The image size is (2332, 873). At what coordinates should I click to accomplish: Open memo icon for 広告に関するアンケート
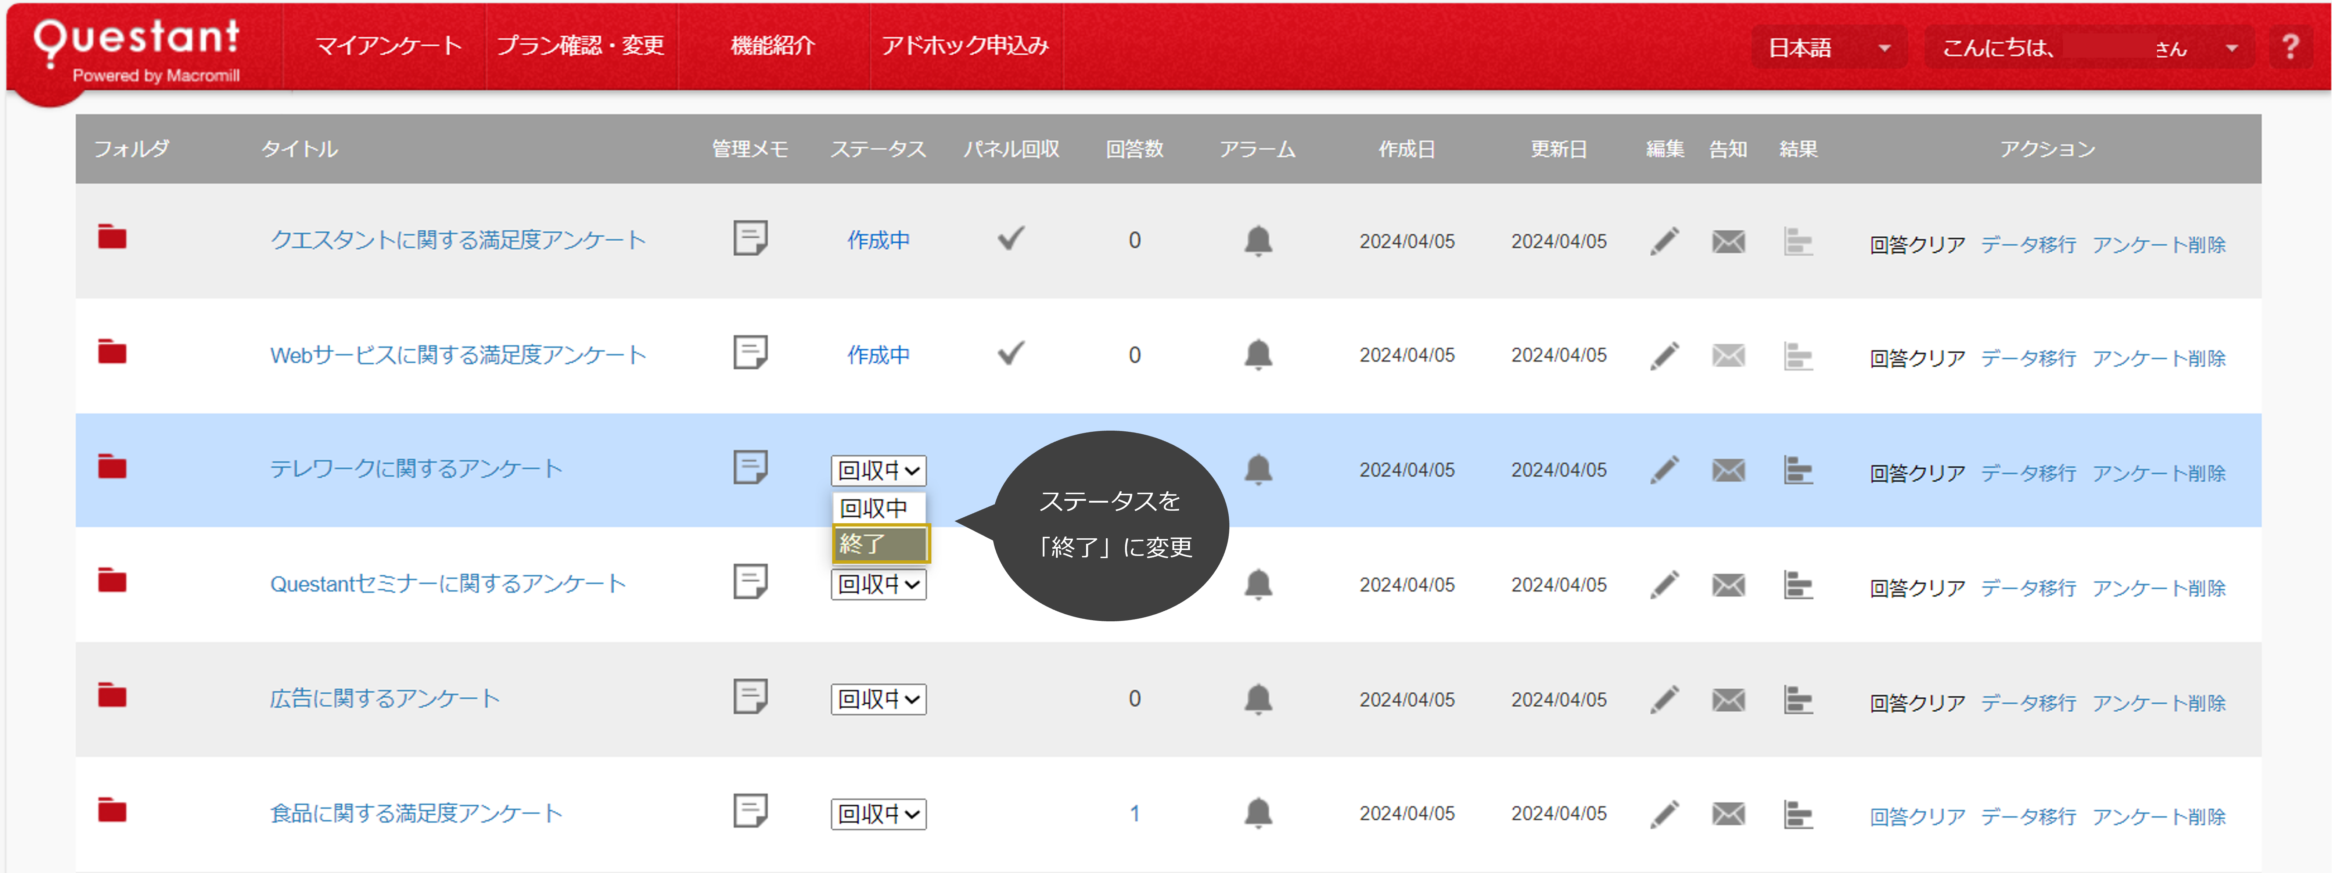click(751, 696)
